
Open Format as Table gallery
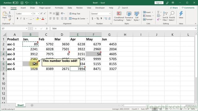tap(129, 16)
